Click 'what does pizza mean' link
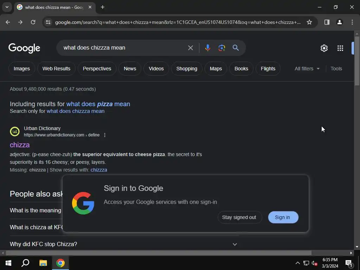Image resolution: width=360 pixels, height=270 pixels. click(98, 104)
